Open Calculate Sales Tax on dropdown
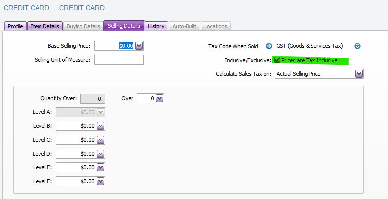This screenshot has height=199, width=388. point(359,74)
